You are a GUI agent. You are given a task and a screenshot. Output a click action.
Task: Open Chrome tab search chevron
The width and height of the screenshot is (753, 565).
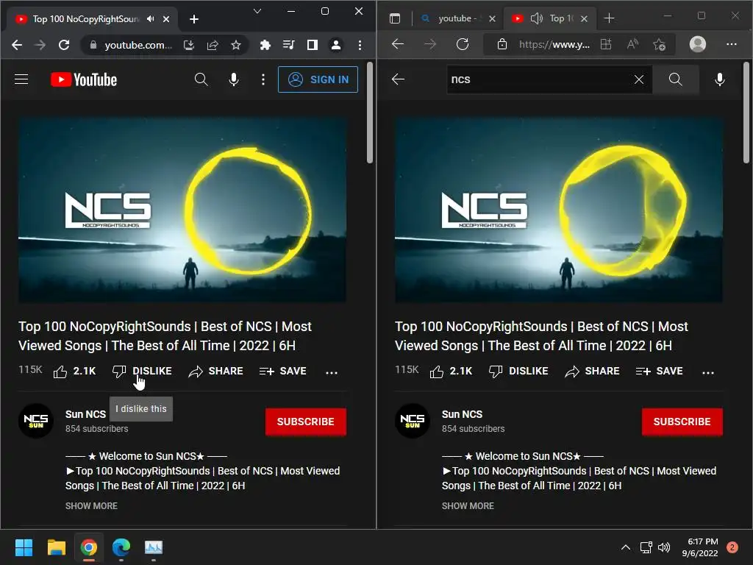click(x=257, y=11)
